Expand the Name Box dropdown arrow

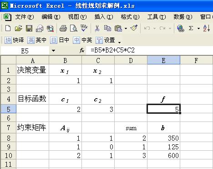[x=53, y=51]
